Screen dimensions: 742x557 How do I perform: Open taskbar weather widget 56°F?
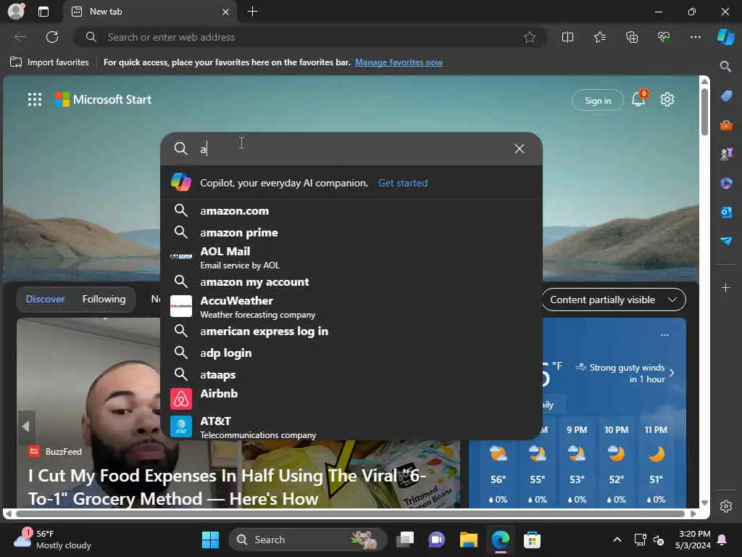[x=53, y=540]
